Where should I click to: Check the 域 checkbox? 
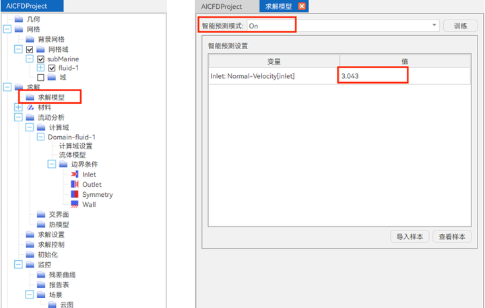click(41, 77)
